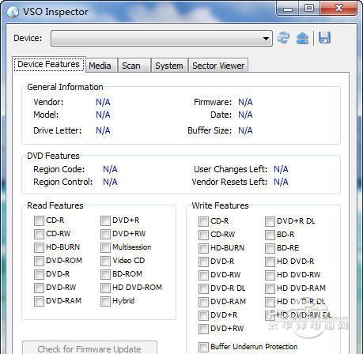Toggle the BD-RE checkbox
The image size is (363, 354).
tap(270, 248)
